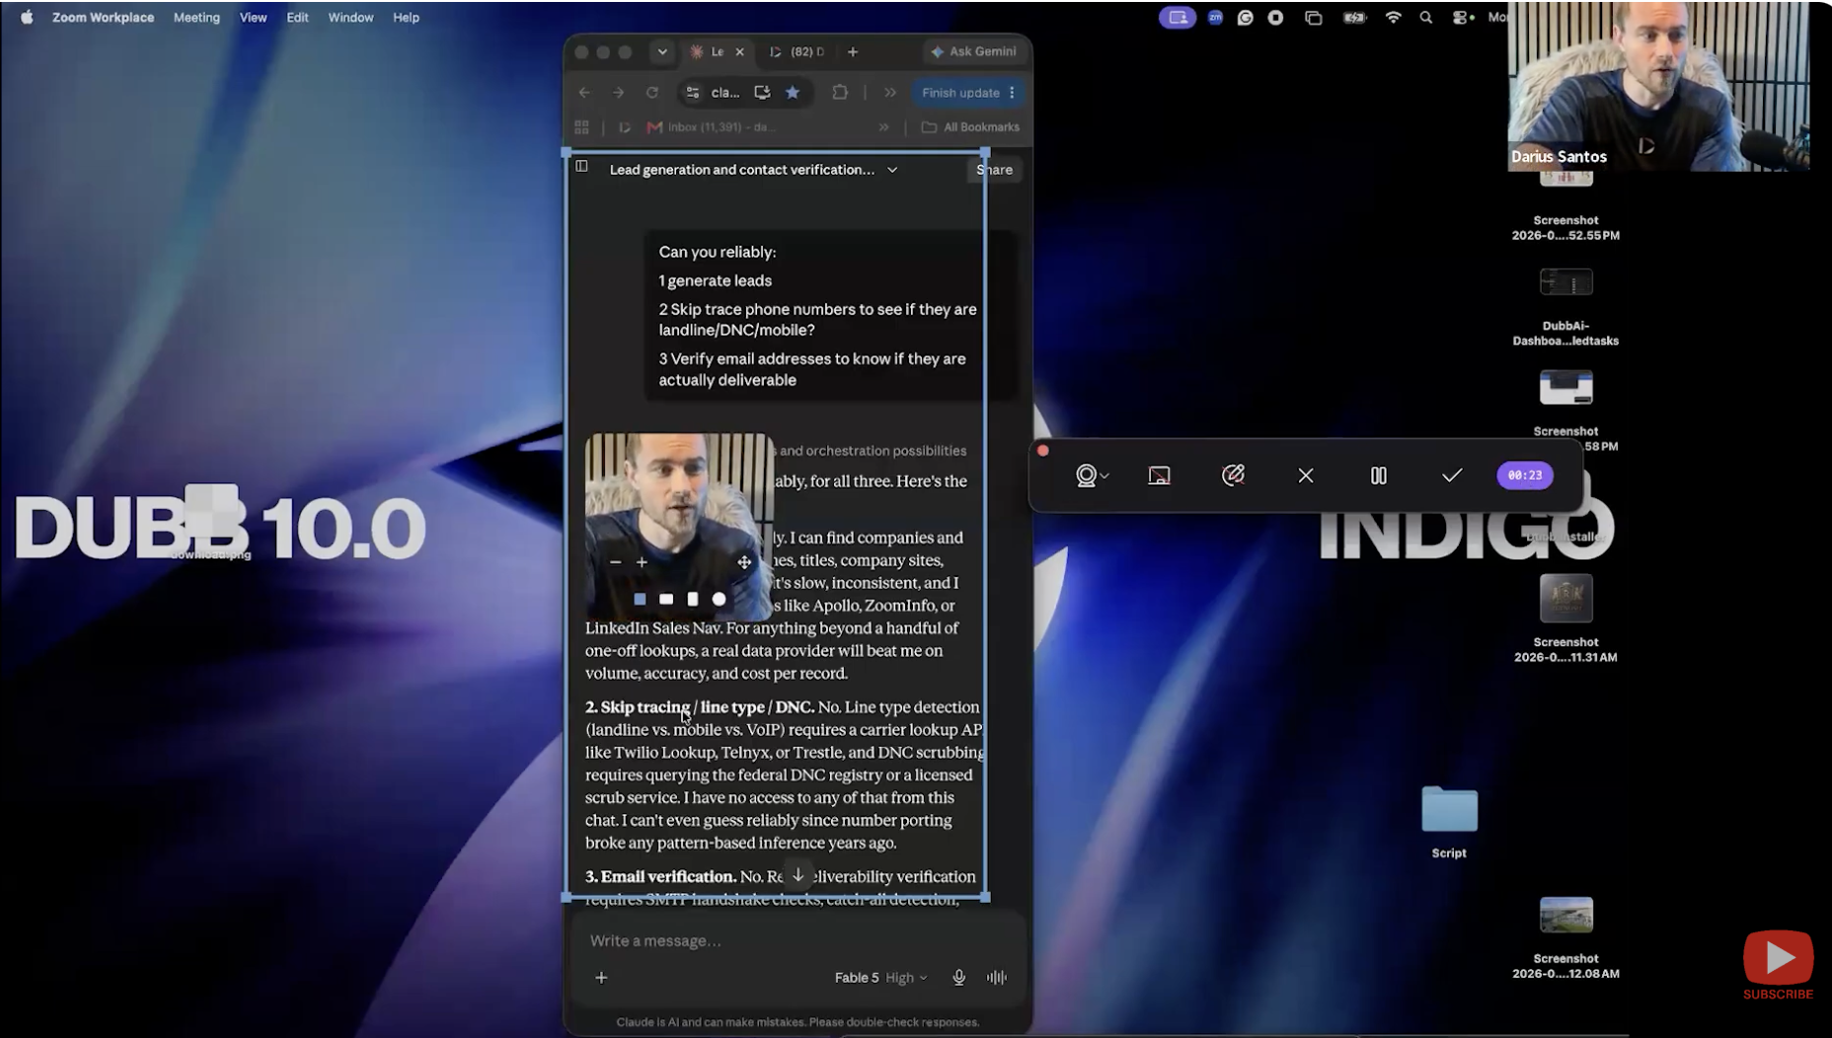
Task: Cancel the recording with the X icon
Action: [1306, 476]
